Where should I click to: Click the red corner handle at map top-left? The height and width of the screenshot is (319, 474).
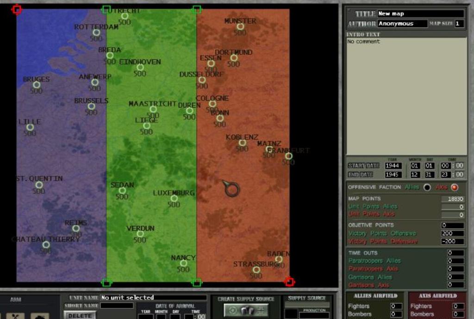[17, 9]
